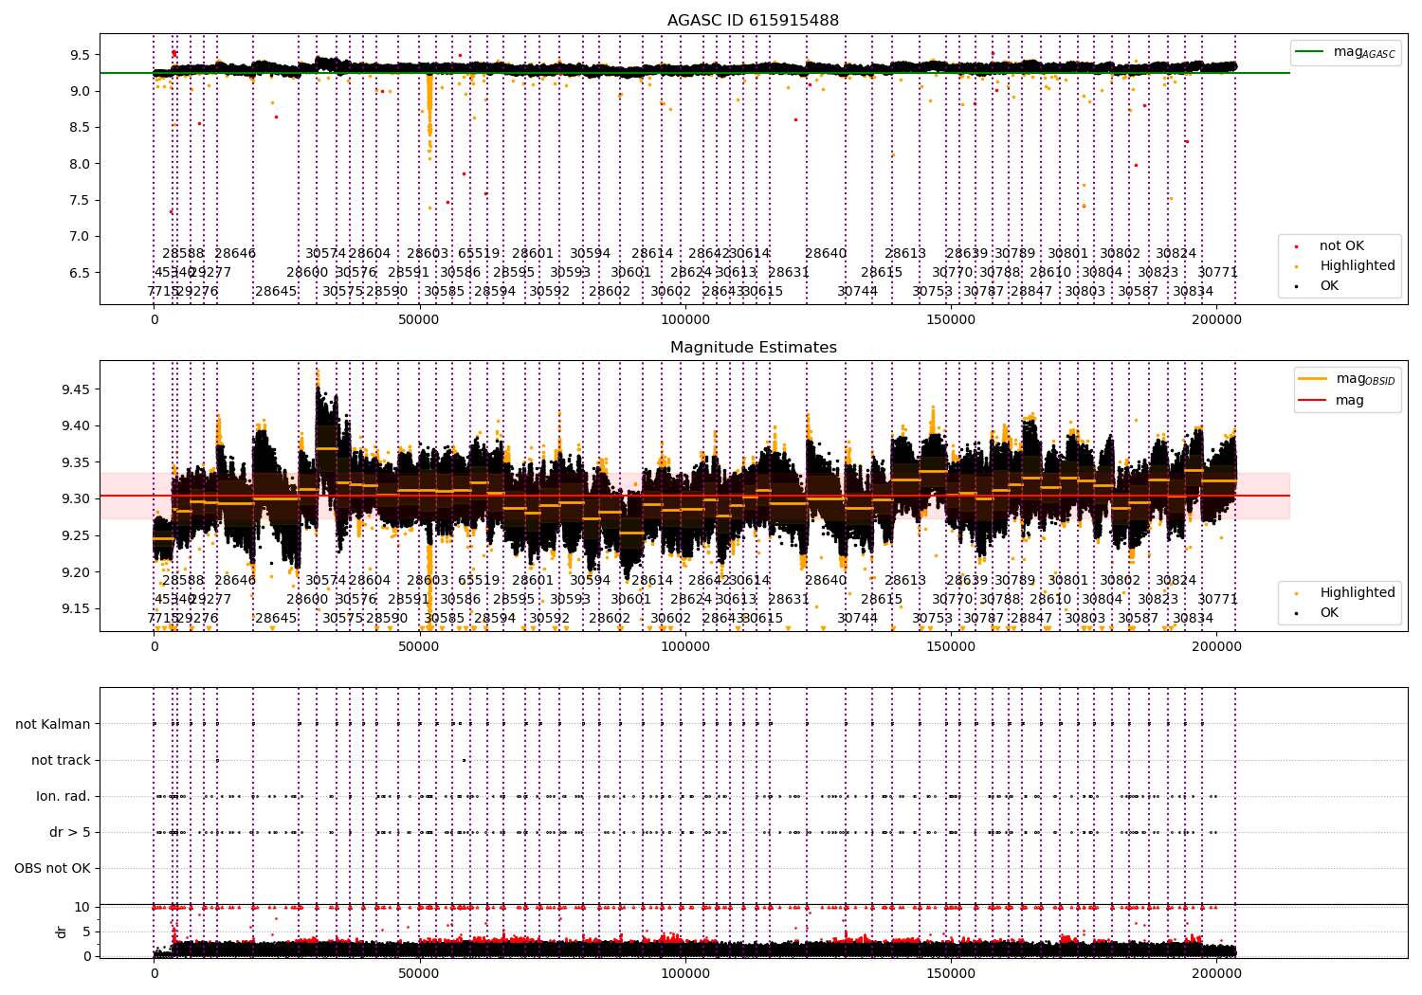Viewport: 1422px width, 995px height.
Task: Click x-tick 0 under the bottom plot
Action: click(155, 973)
